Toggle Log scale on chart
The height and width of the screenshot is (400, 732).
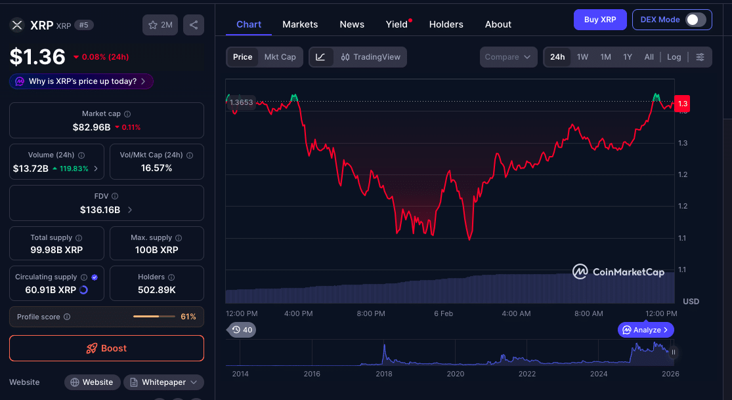pos(674,57)
